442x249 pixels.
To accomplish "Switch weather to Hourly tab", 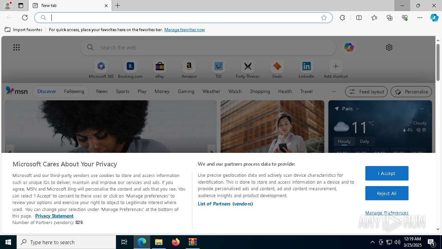I will [x=344, y=141].
